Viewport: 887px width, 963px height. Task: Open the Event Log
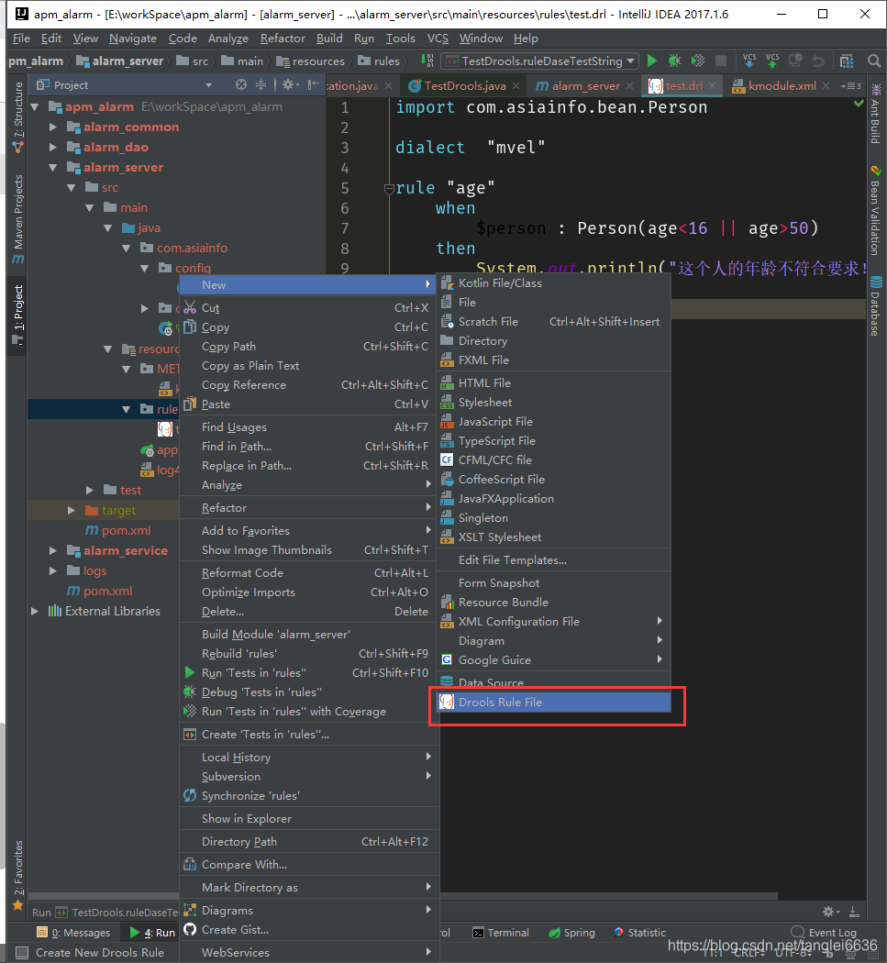point(824,933)
